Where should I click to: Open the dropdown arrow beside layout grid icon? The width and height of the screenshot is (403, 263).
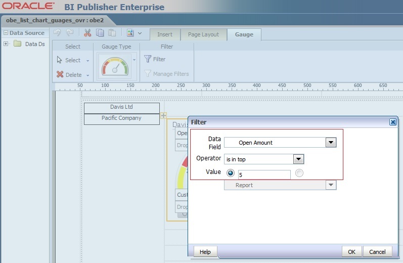pyautogui.click(x=140, y=33)
